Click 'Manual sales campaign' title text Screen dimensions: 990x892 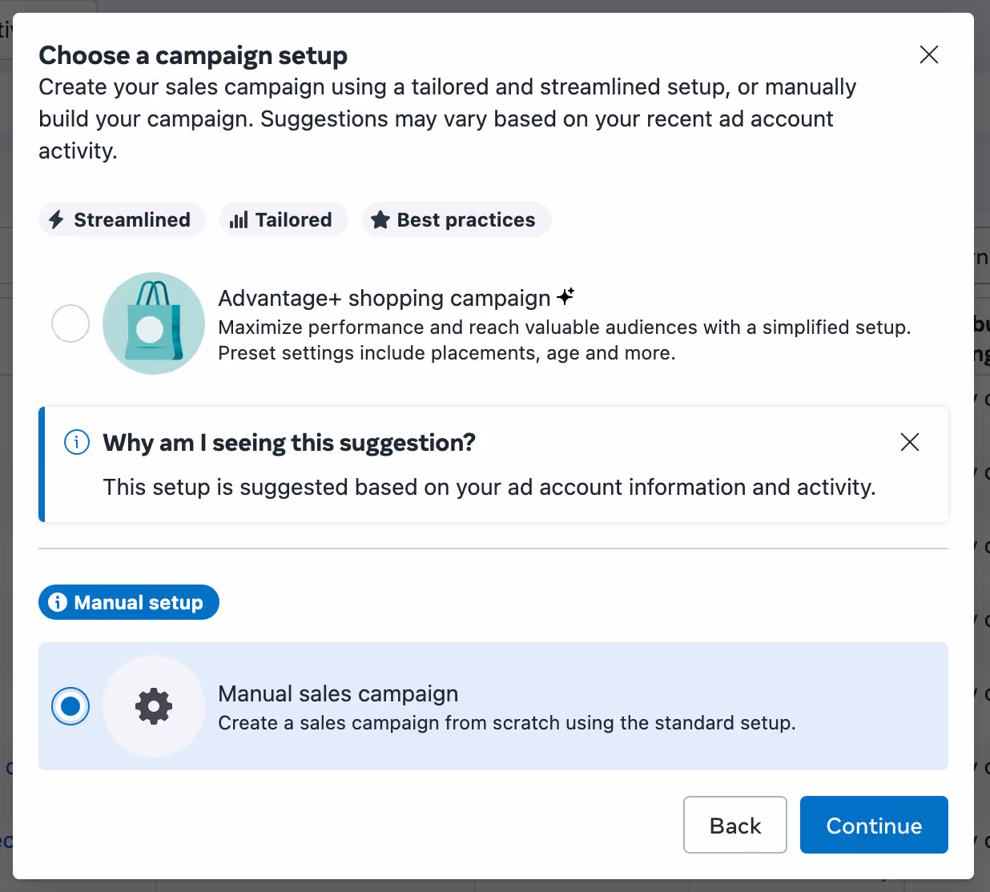[338, 693]
